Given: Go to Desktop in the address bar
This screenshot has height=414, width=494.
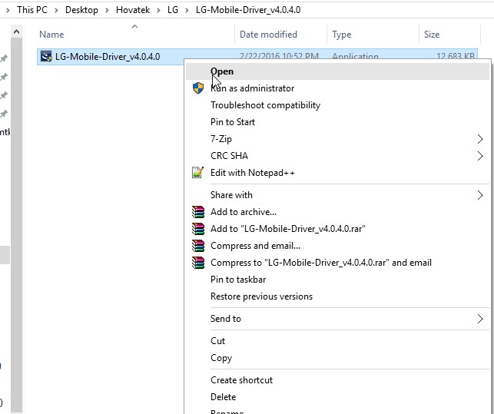Looking at the screenshot, I should [x=81, y=10].
